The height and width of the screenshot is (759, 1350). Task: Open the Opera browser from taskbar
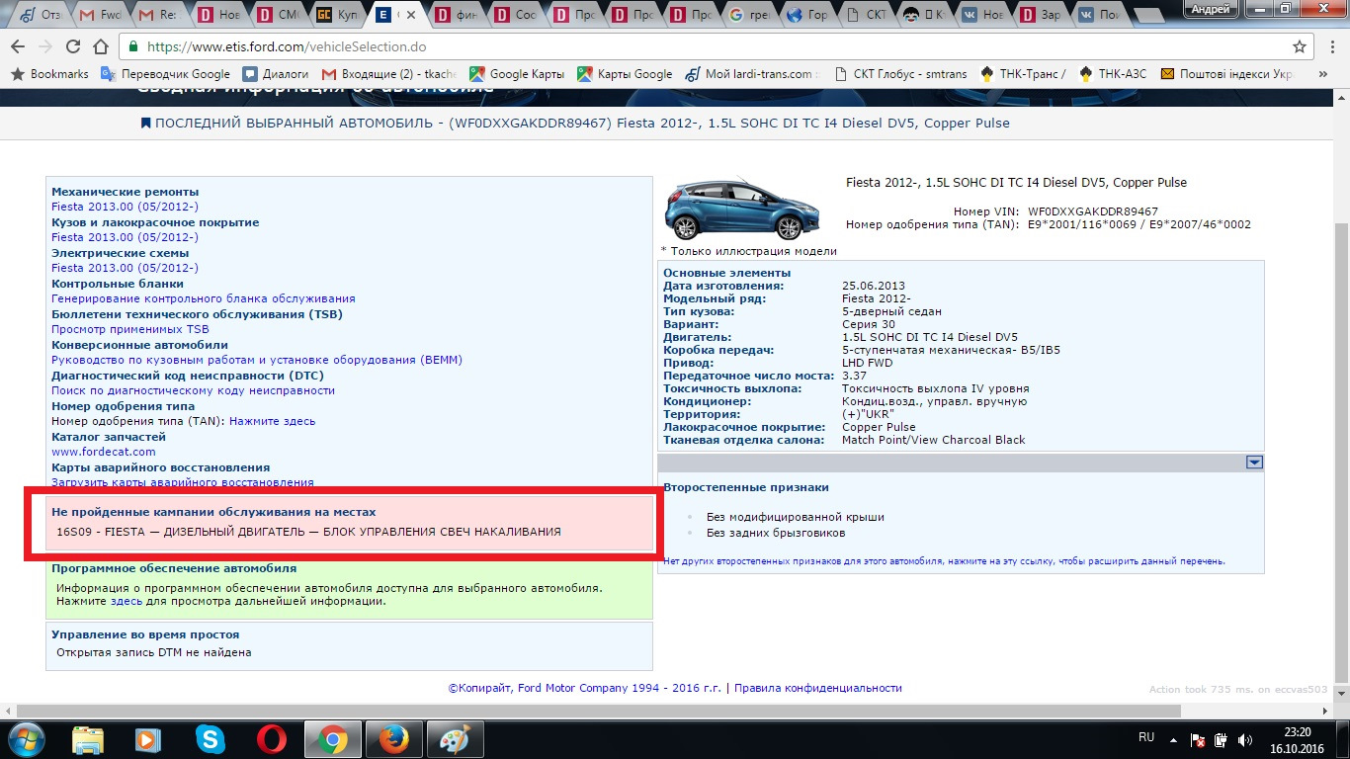click(x=271, y=739)
